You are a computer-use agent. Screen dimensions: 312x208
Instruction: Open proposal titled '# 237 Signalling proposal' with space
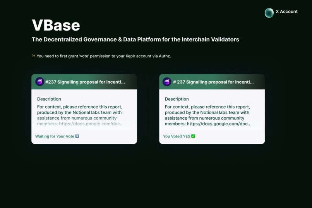[213, 82]
